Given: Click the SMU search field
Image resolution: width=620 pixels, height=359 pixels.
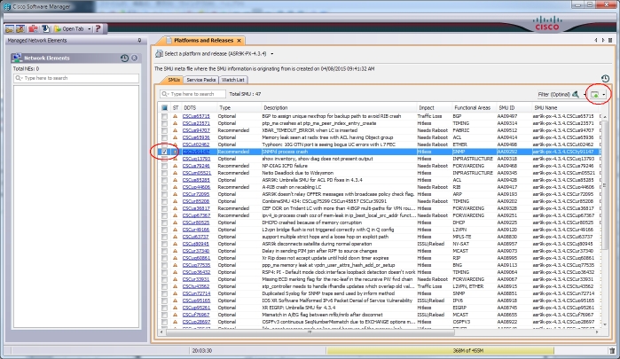Looking at the screenshot, I should click(x=193, y=94).
